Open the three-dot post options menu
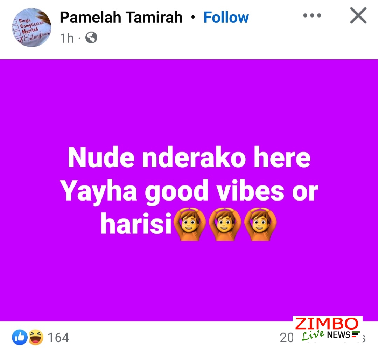The width and height of the screenshot is (378, 359). pos(312,15)
